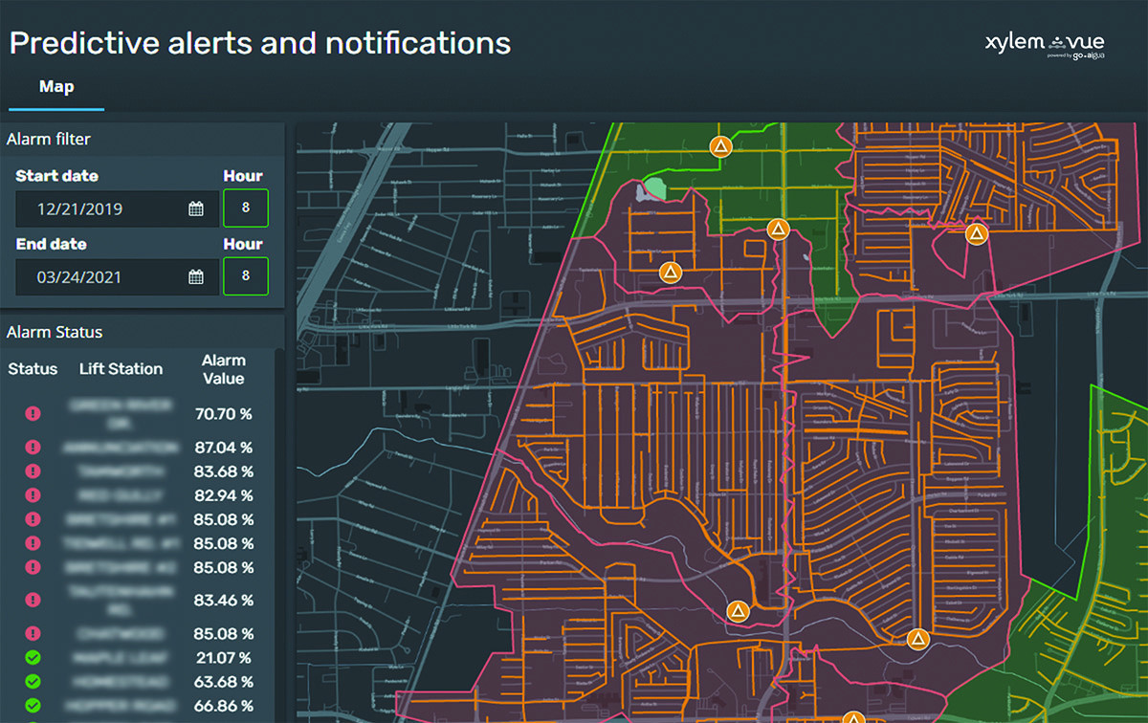1148x723 pixels.
Task: Open the End date calendar picker
Action: 196,277
